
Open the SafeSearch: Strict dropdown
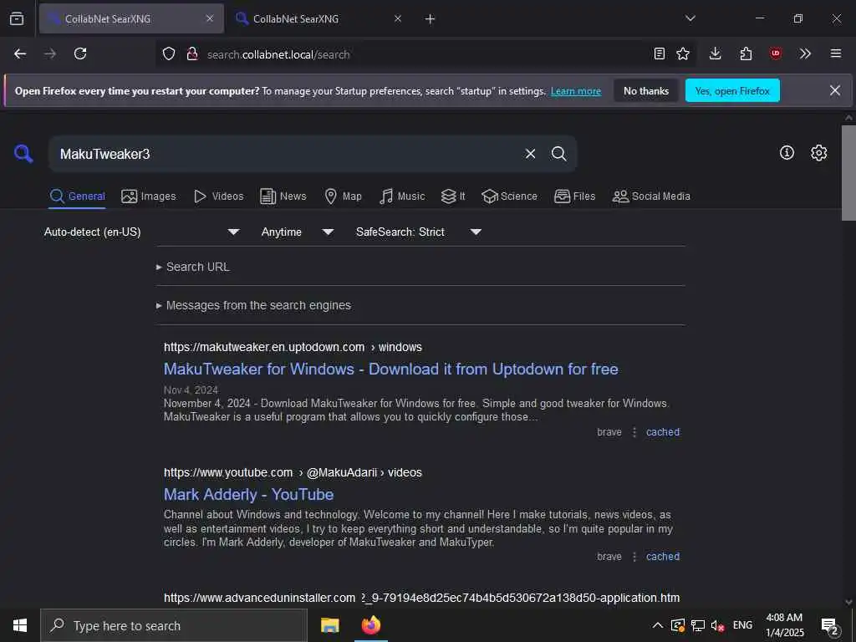pyautogui.click(x=419, y=232)
